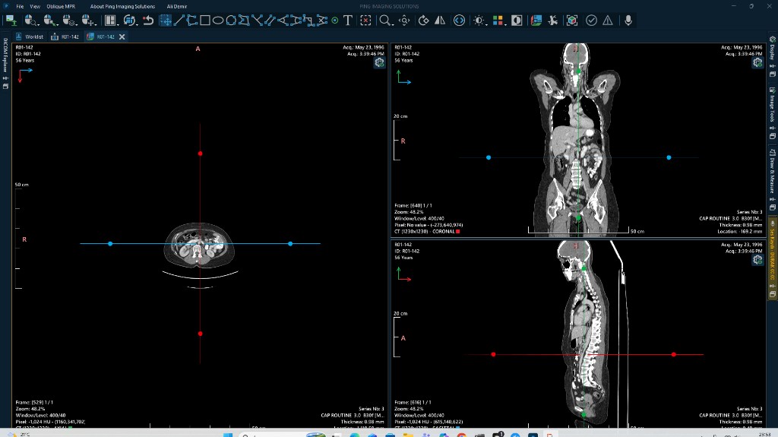Image resolution: width=778 pixels, height=437 pixels.
Task: Open sagittal viewport settings gear
Action: point(757,260)
